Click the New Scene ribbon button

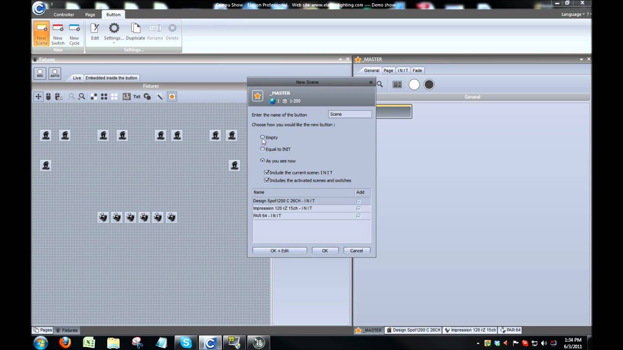(41, 34)
